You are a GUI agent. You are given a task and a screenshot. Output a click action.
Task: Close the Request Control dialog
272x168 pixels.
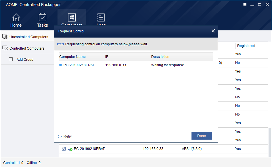pyautogui.click(x=213, y=31)
